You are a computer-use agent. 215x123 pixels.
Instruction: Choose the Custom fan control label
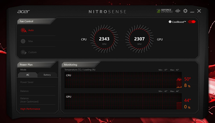(32, 52)
